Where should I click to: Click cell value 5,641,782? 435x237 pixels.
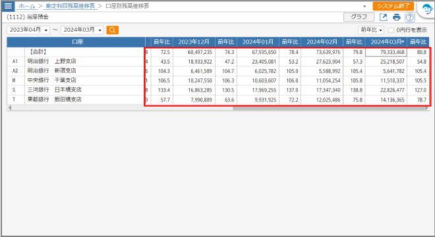386,71
